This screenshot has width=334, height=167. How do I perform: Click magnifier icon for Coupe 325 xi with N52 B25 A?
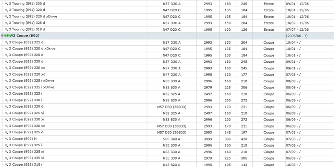click(6, 113)
